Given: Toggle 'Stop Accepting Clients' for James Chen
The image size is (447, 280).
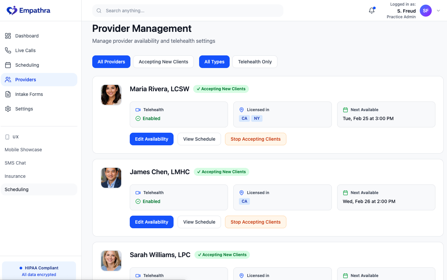Looking at the screenshot, I should click(256, 222).
